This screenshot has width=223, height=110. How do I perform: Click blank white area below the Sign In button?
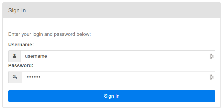pos(112,105)
